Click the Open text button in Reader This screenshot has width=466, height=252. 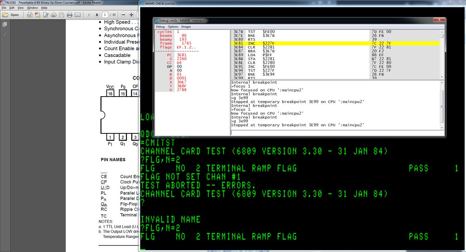15,15
